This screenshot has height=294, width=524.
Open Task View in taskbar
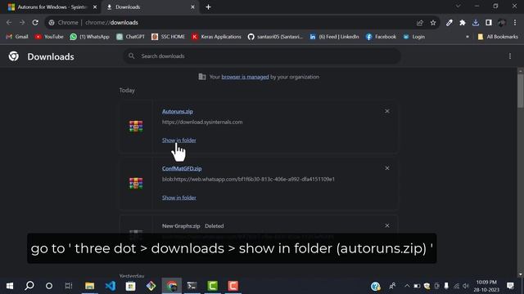click(x=69, y=286)
